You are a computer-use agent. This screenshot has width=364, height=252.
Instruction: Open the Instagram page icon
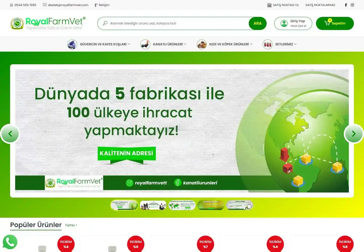[x=352, y=5]
